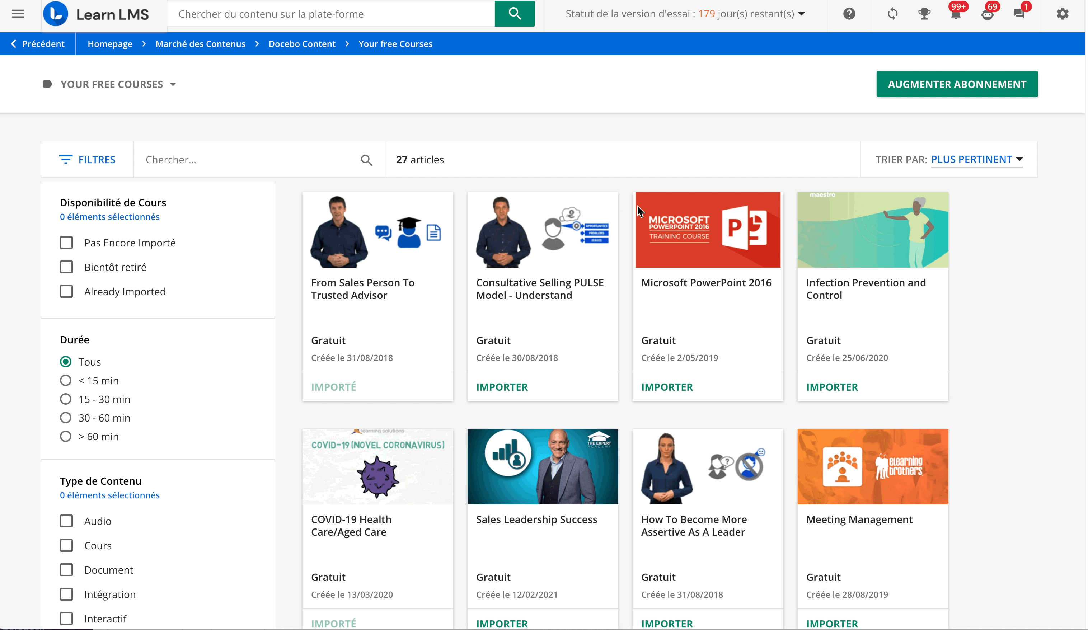
Task: Click the green global search button
Action: tap(515, 14)
